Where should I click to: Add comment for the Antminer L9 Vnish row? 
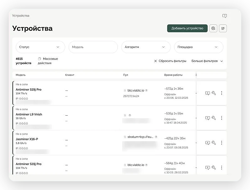[207, 118]
